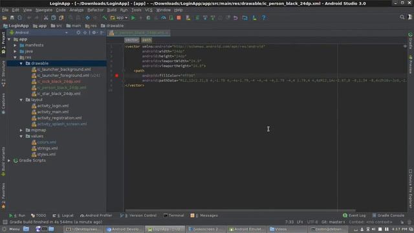Open the Project tool window strip
This screenshot has height=233, width=414.
coord(3,43)
